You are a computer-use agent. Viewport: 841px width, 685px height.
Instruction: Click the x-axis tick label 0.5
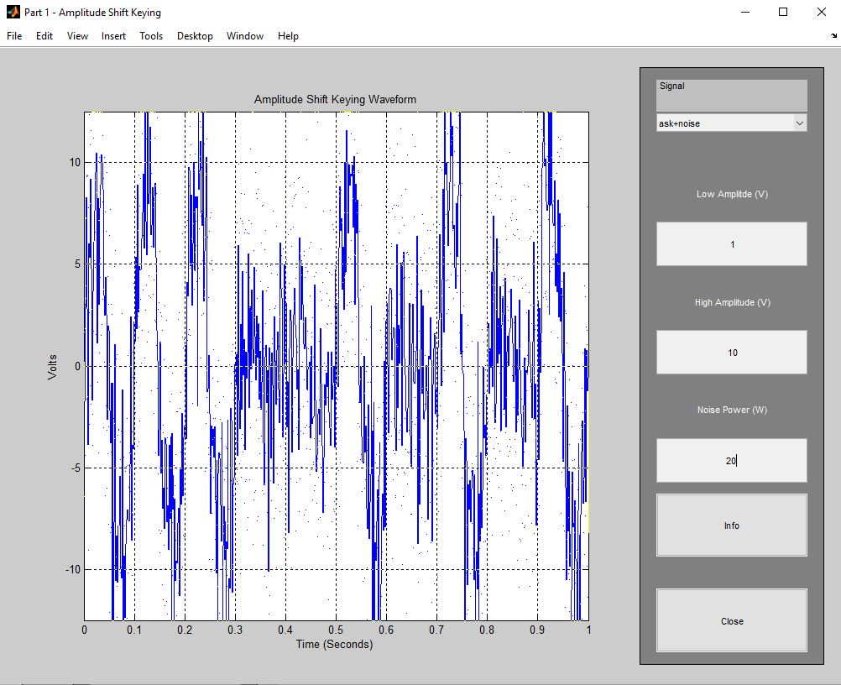coord(336,630)
